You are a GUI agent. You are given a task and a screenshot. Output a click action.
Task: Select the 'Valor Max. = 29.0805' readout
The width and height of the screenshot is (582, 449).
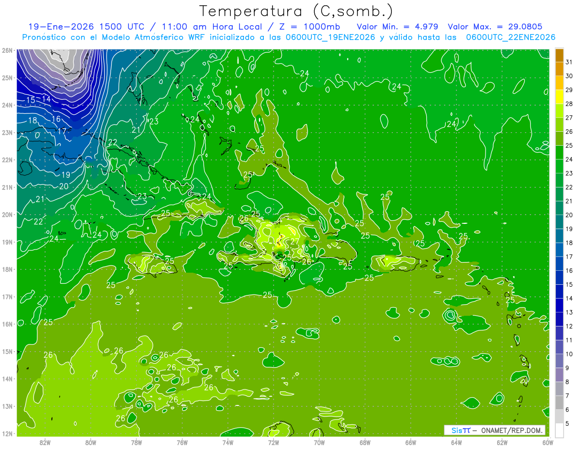click(495, 27)
